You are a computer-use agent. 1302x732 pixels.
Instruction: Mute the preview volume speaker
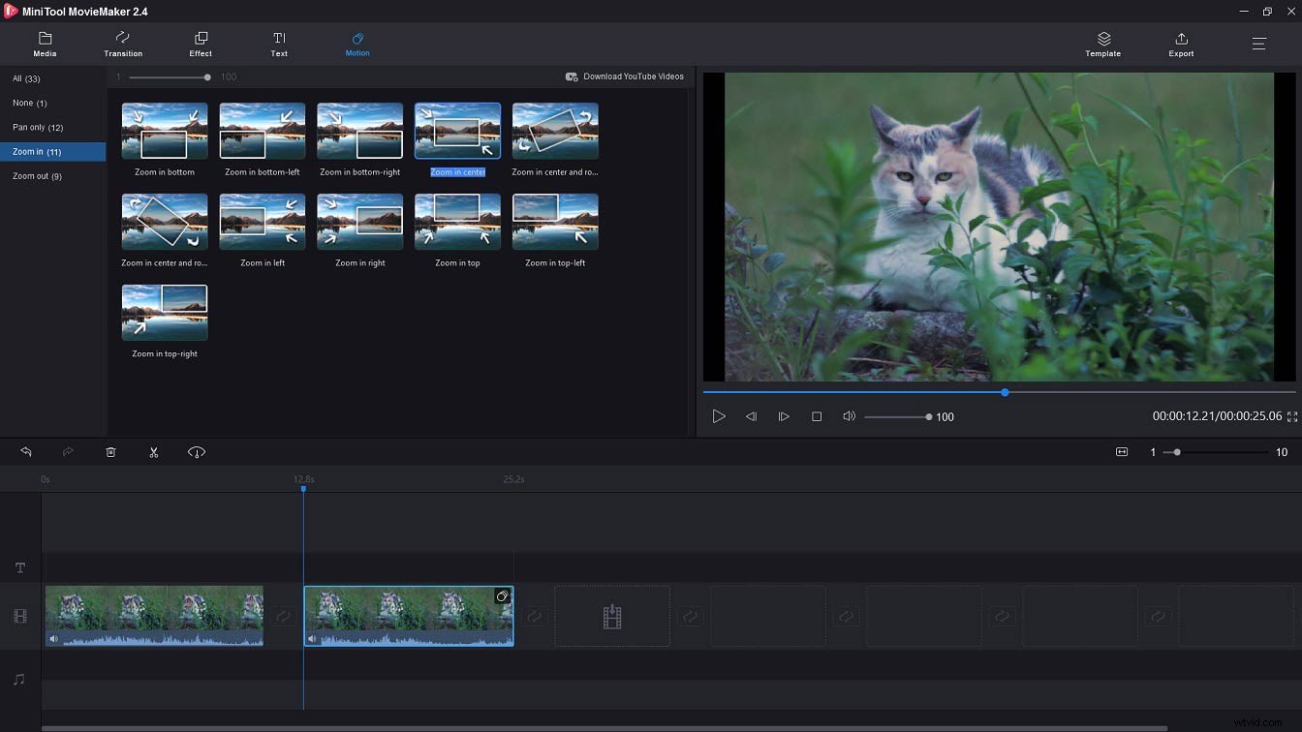849,416
